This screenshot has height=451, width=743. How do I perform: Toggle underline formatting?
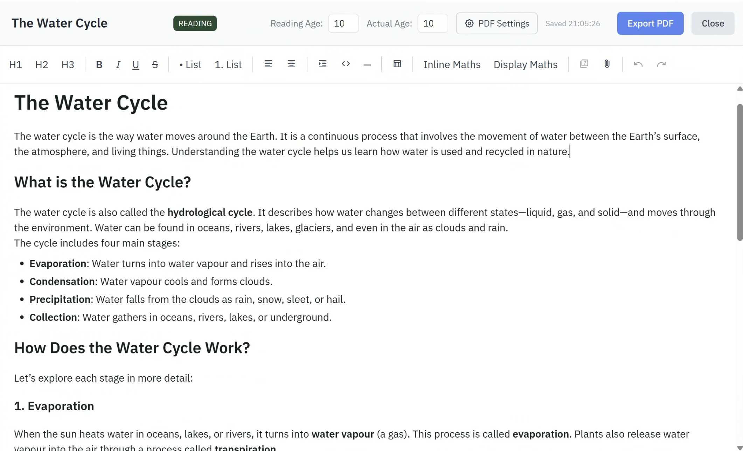click(136, 64)
